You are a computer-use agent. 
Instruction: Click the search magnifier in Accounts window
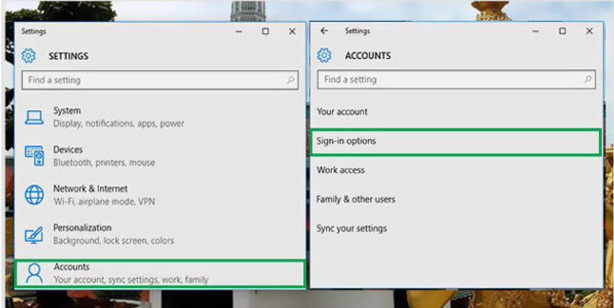587,79
